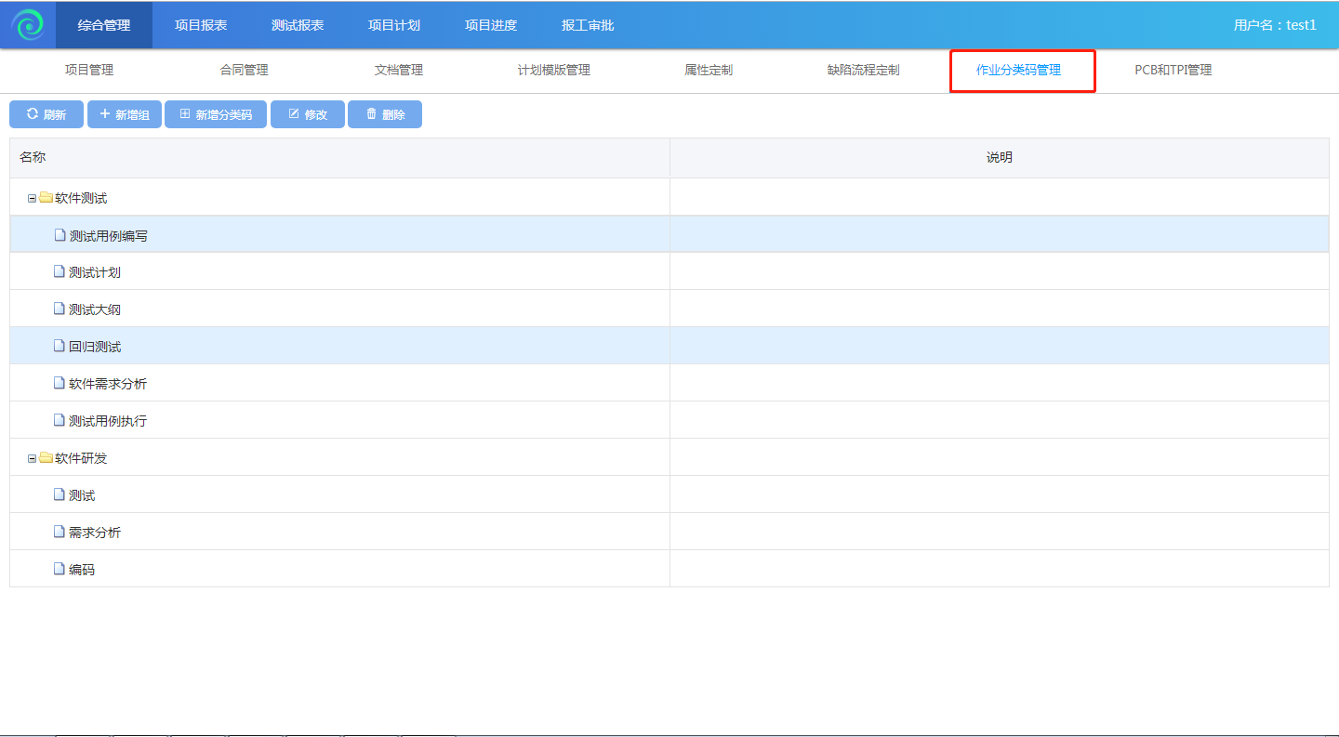
Task: Click the 刷新 refresh button
Action: (x=46, y=114)
